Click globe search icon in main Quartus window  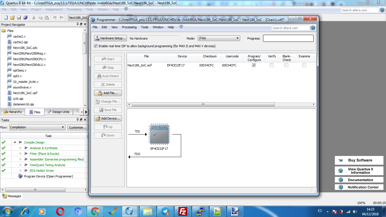click(x=382, y=10)
